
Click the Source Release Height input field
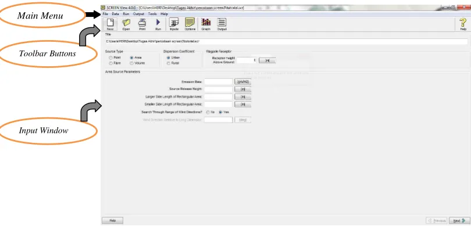219,89
